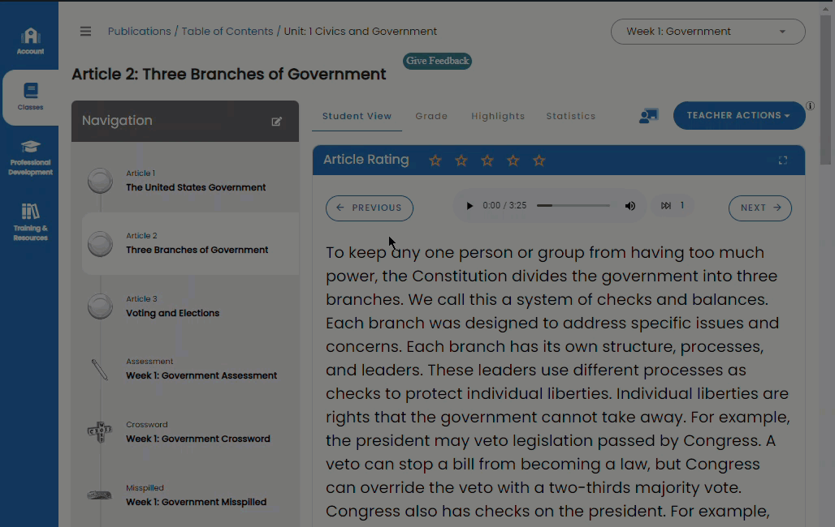The image size is (835, 527).
Task: Click the info icon beside Teacher Actions
Action: click(810, 105)
